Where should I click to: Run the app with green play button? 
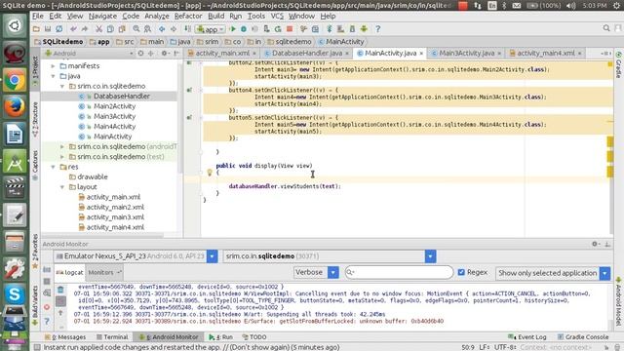[233, 28]
